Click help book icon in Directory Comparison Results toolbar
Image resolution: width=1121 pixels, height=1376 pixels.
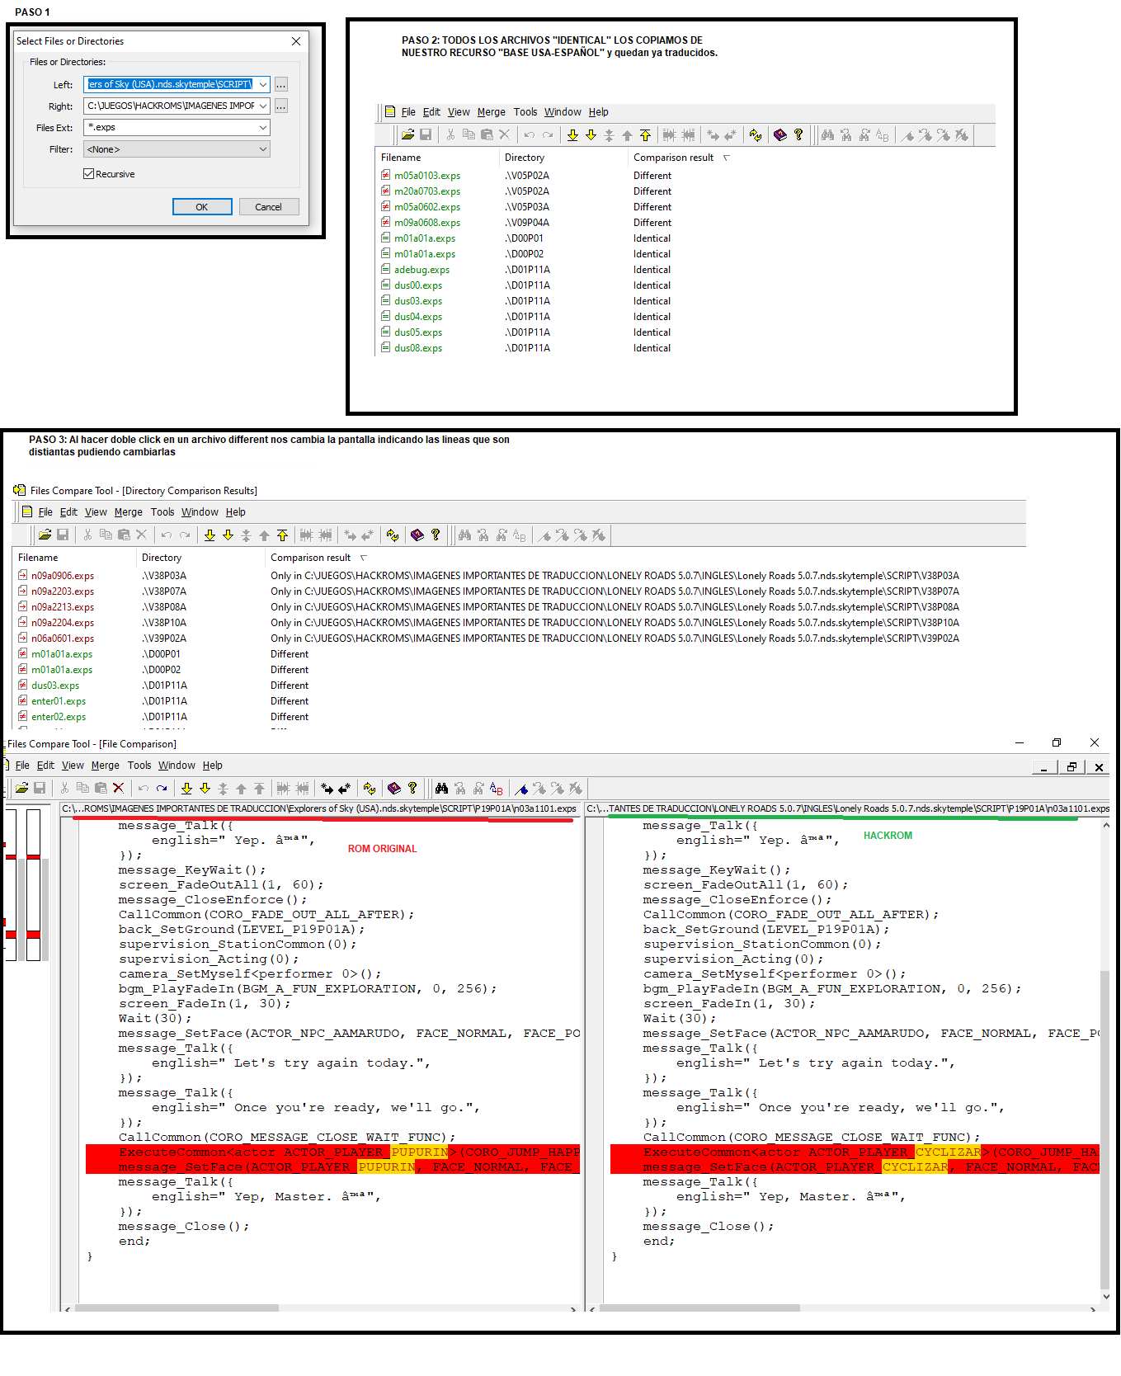coord(417,535)
